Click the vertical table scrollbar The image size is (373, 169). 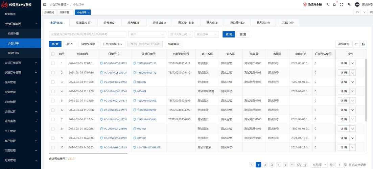coord(366,91)
